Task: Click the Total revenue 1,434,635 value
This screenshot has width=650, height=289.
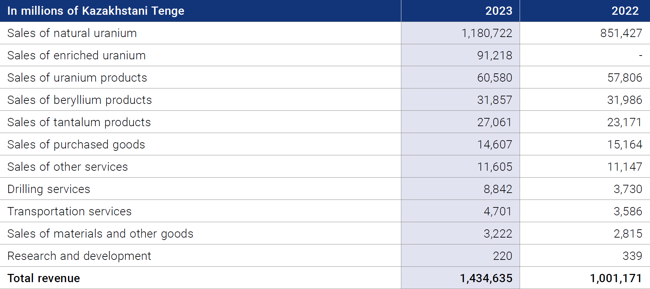Action: pos(486,278)
